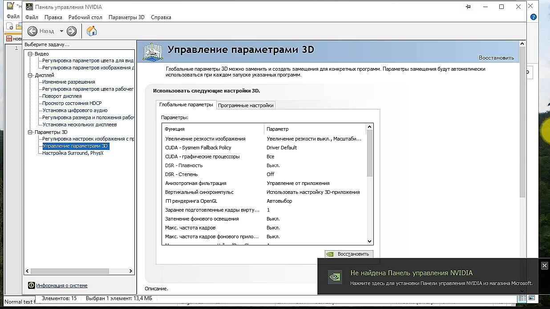The image size is (550, 309).
Task: Select Управление параметрами 3D tree item
Action: click(x=75, y=146)
